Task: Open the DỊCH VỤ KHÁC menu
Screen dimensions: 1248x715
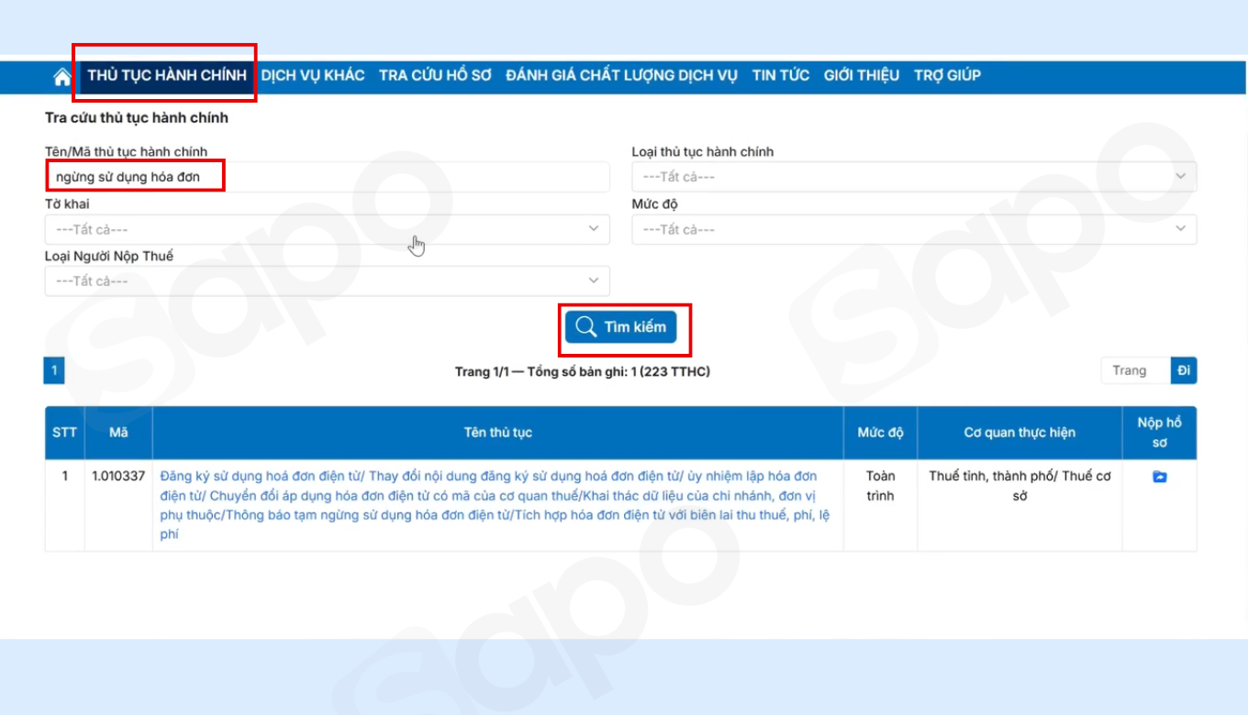Action: [312, 76]
